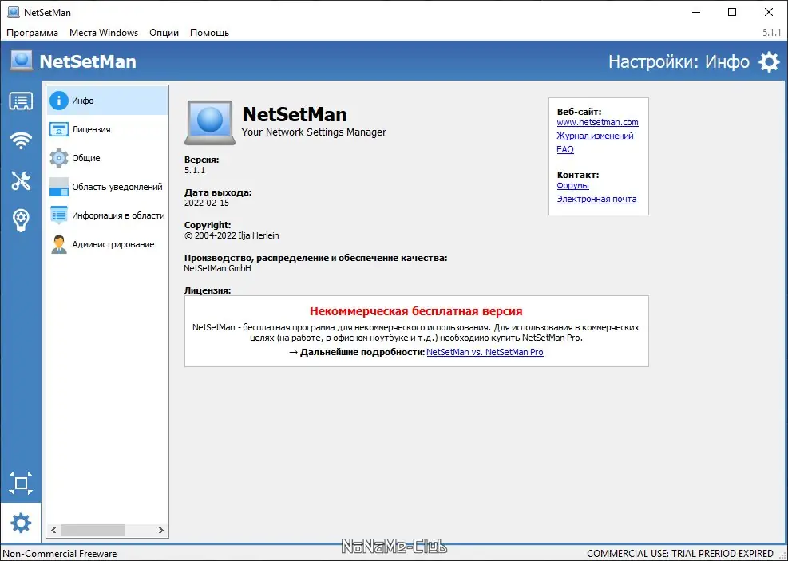The image size is (788, 561).
Task: Select the Администрирование settings page
Action: 108,244
